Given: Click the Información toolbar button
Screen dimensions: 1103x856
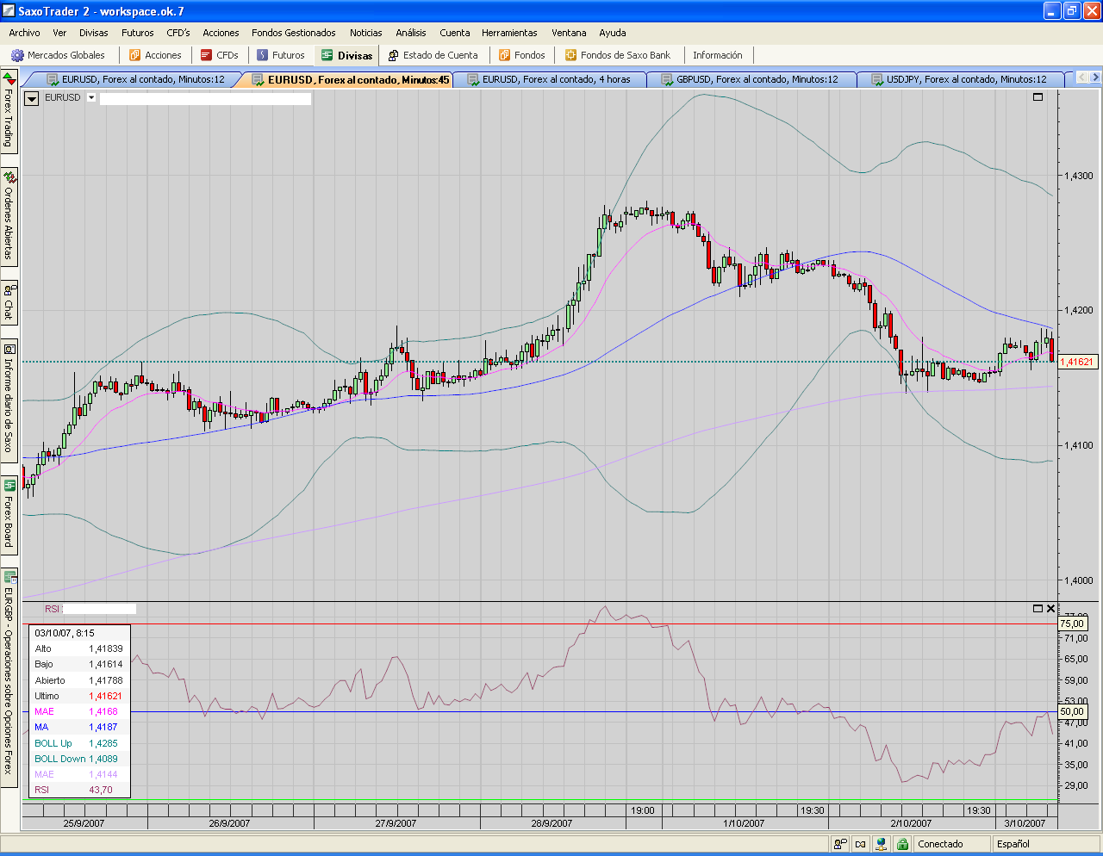Looking at the screenshot, I should 717,55.
